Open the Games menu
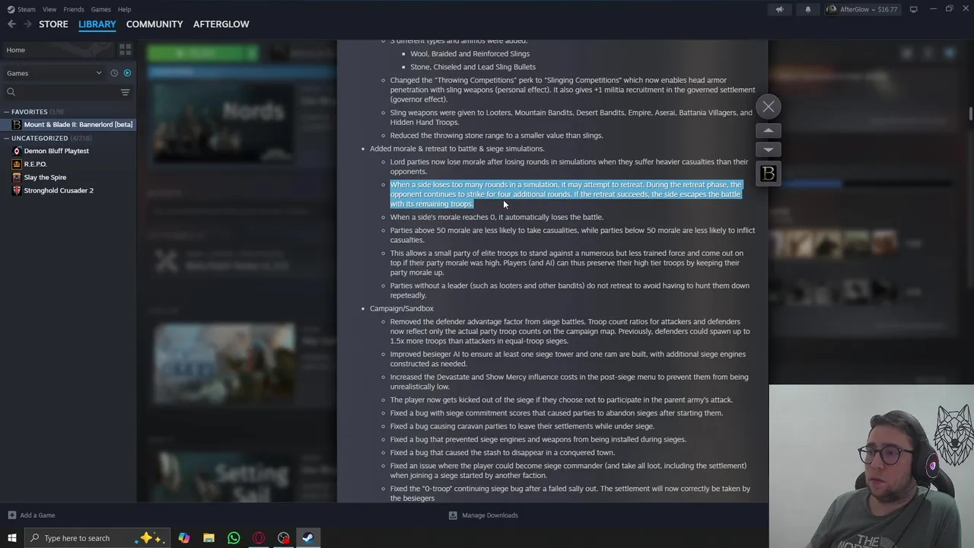 pos(100,9)
